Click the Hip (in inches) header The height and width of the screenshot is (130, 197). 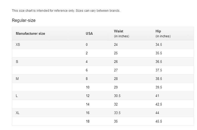pyautogui.click(x=163, y=33)
